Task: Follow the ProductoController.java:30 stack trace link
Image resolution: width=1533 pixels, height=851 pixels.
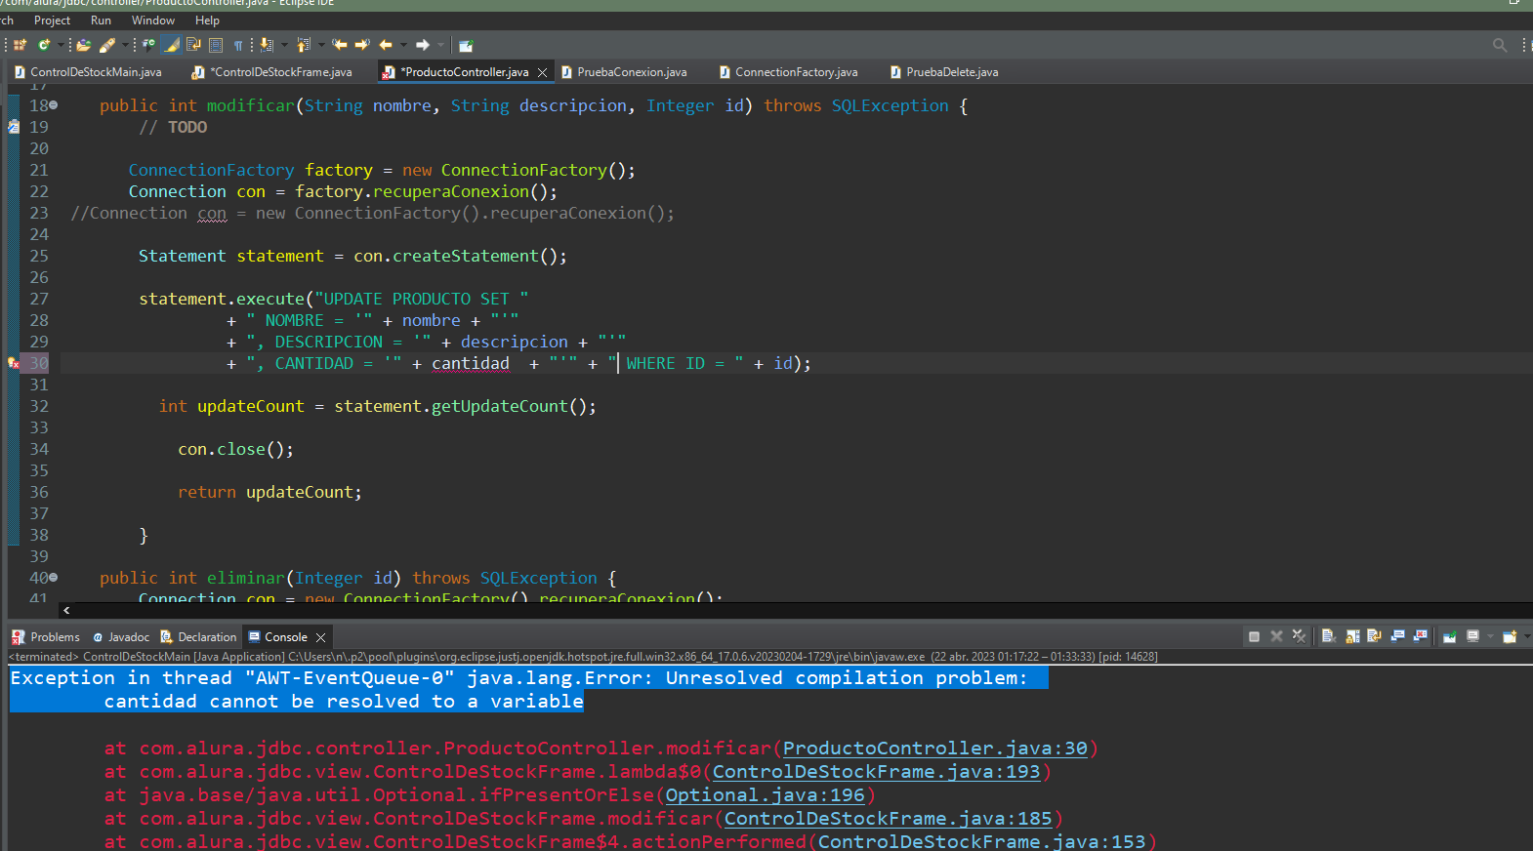Action: [934, 749]
